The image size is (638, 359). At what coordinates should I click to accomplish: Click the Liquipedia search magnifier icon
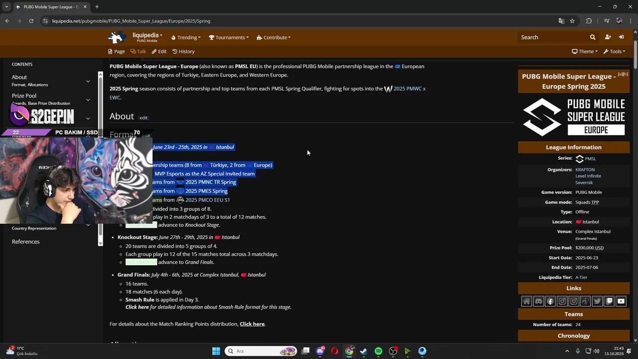pos(593,37)
